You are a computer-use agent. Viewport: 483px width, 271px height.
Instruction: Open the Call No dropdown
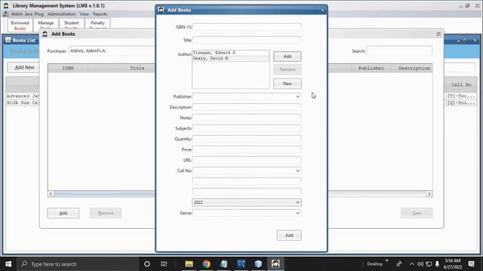297,171
